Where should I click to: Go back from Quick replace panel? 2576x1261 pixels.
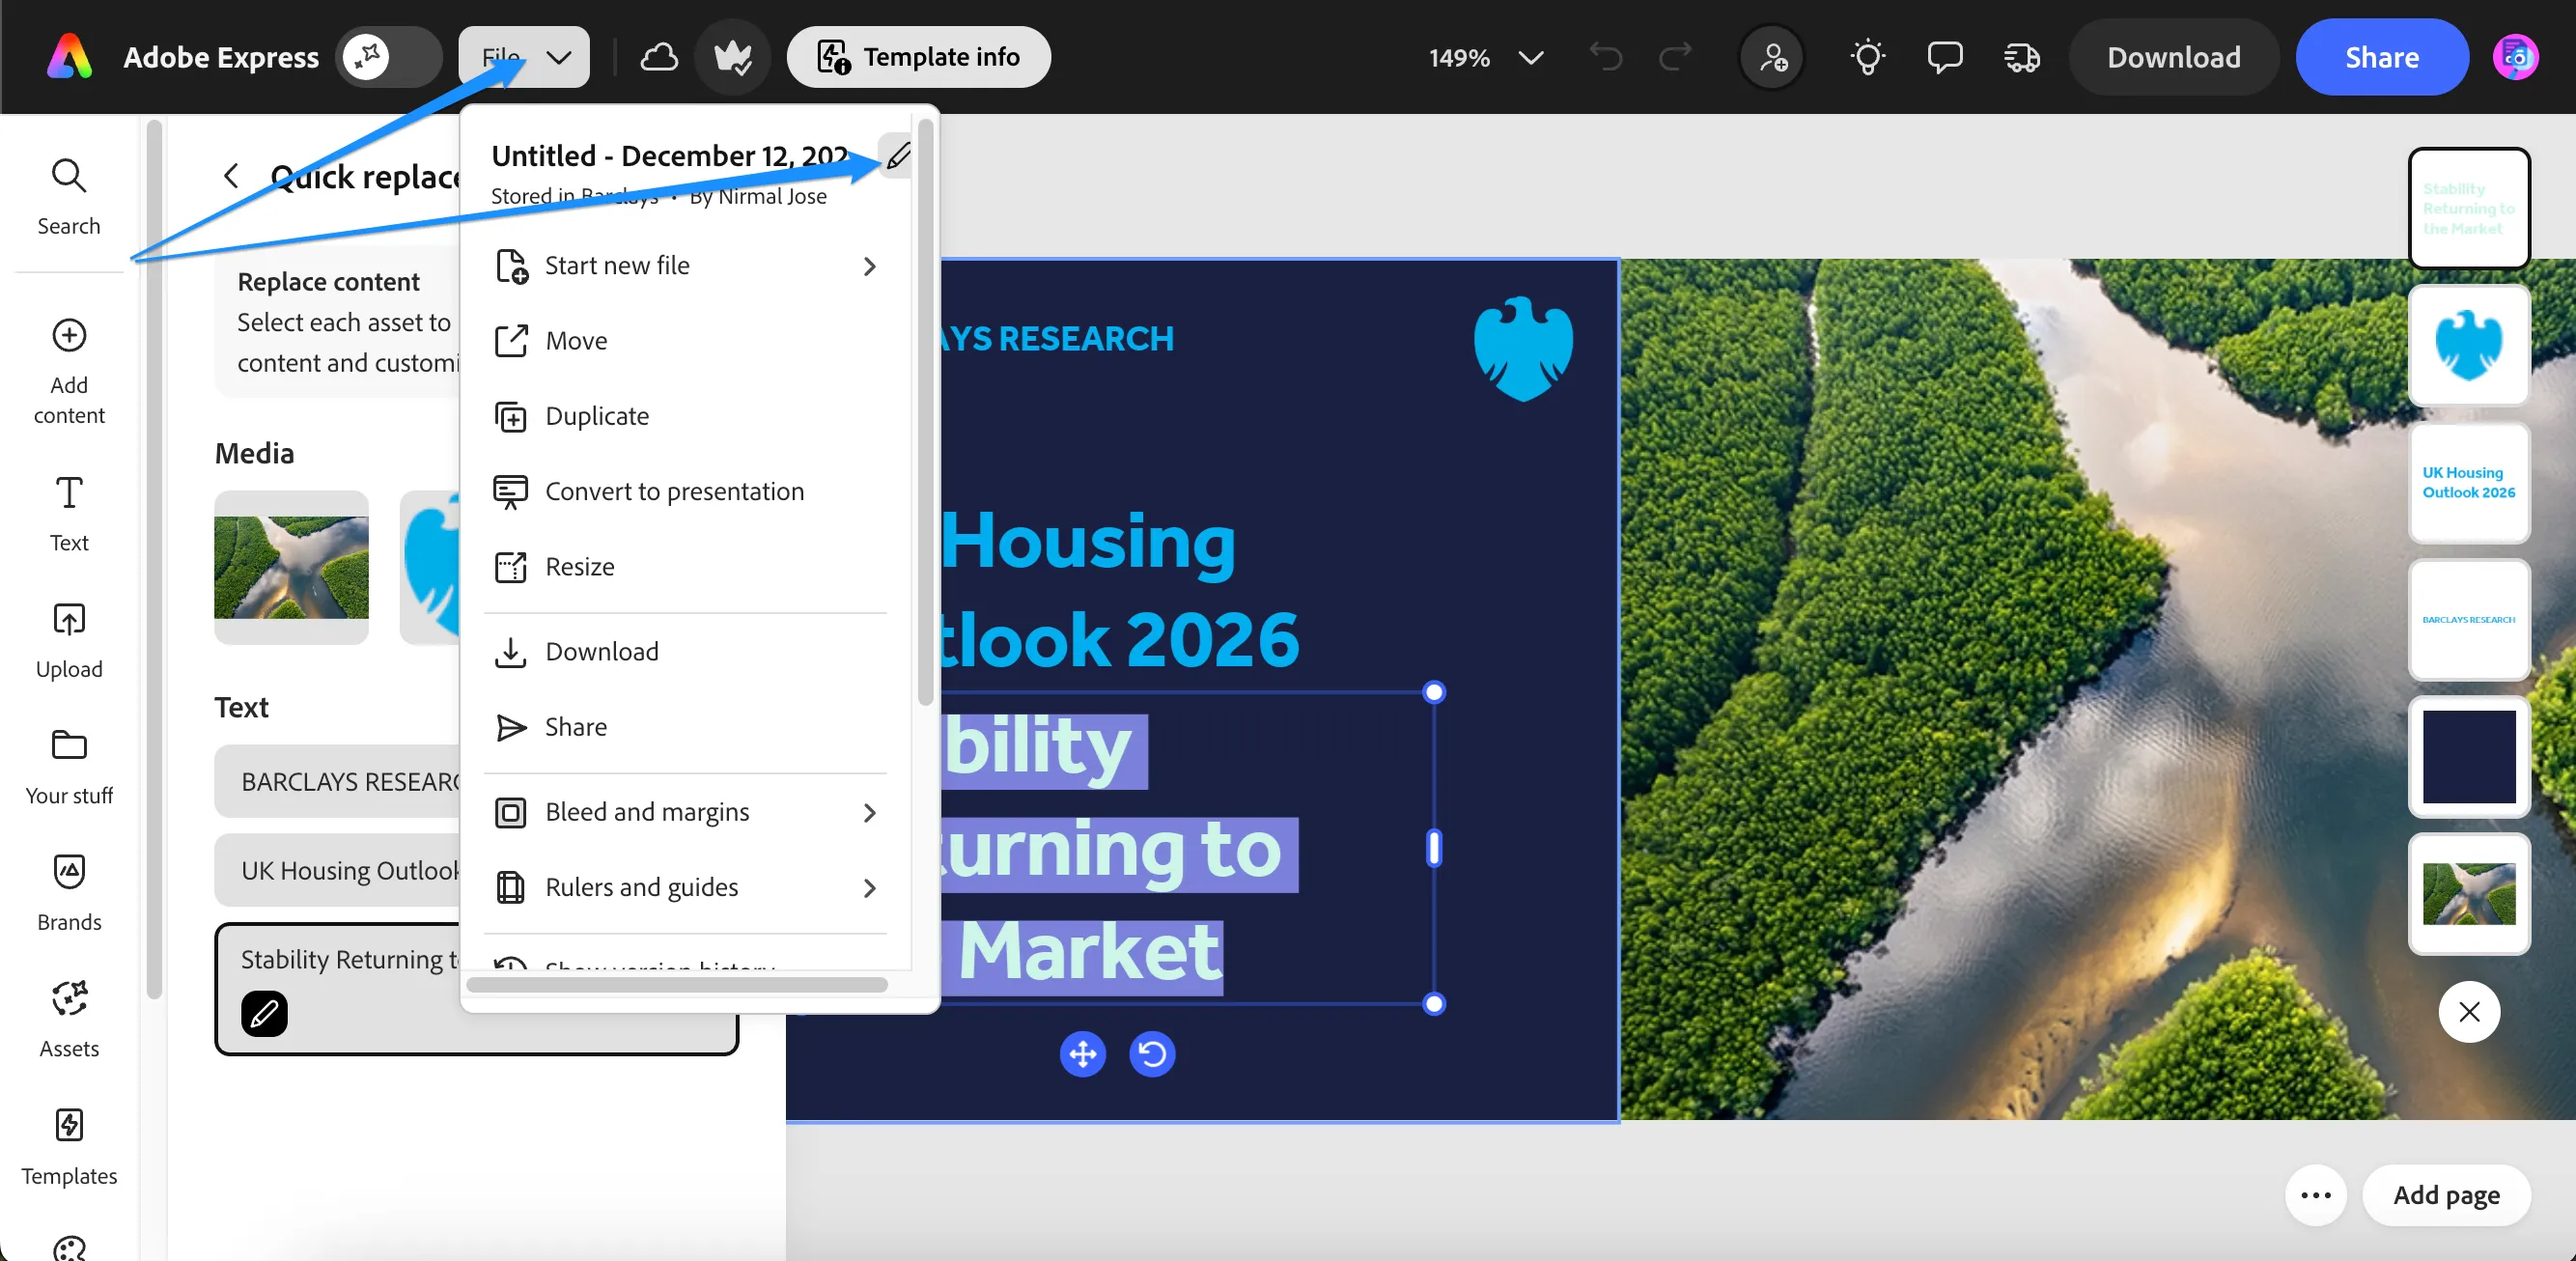231,176
